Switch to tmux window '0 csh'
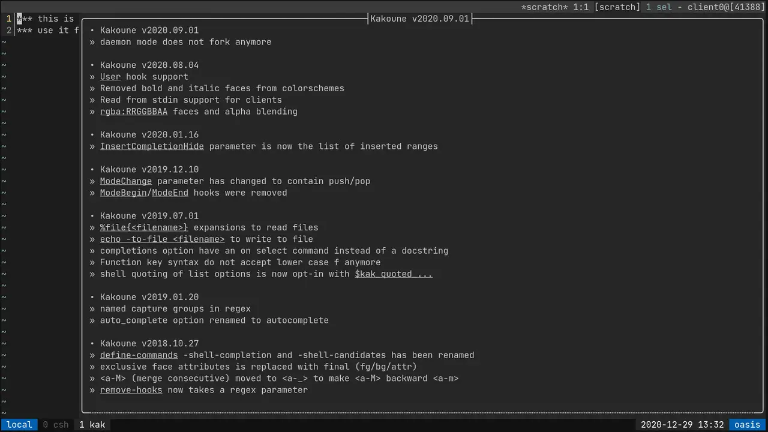Screen dimensions: 768x432 tap(55, 425)
